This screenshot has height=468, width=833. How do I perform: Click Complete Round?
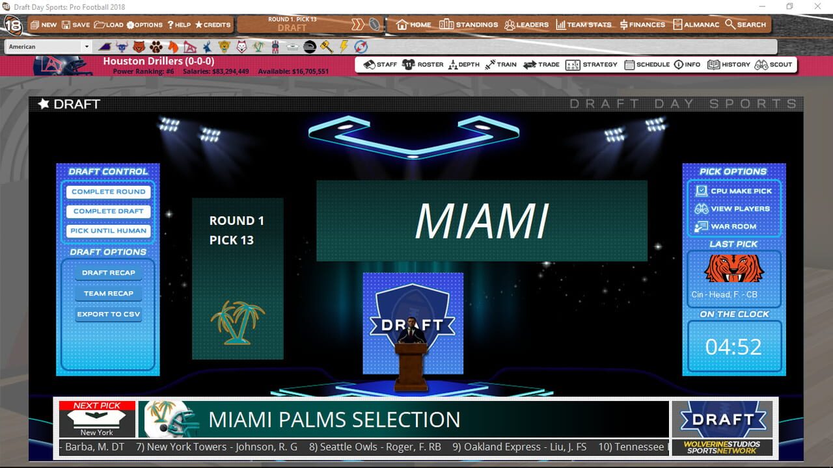(108, 192)
